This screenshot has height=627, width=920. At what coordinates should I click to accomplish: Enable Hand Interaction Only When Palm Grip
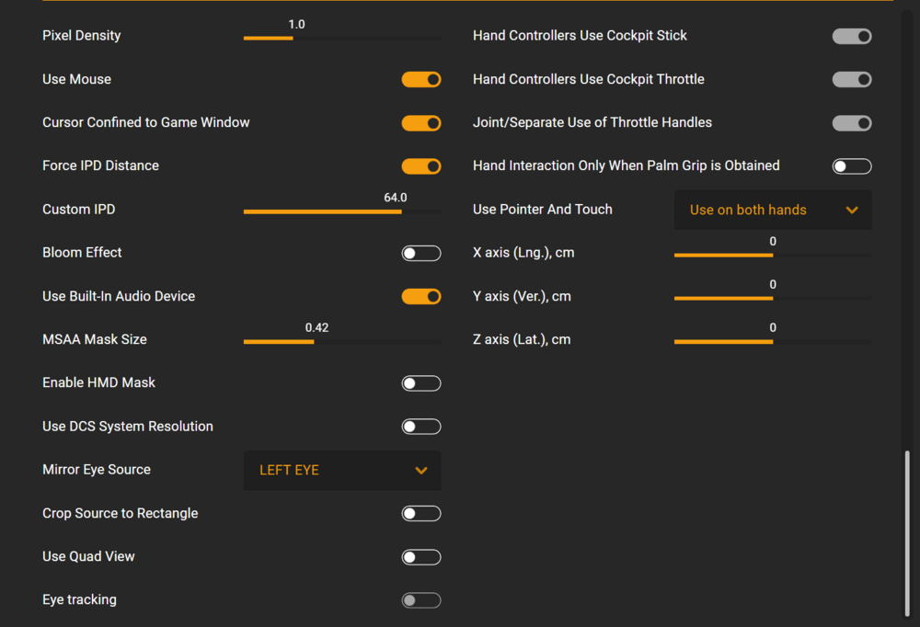pyautogui.click(x=852, y=166)
